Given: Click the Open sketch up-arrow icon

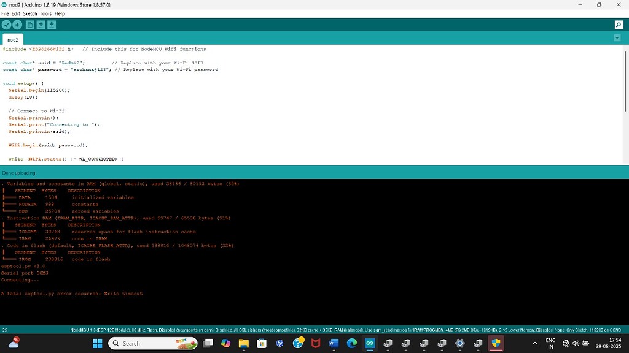Looking at the screenshot, I should [41, 25].
